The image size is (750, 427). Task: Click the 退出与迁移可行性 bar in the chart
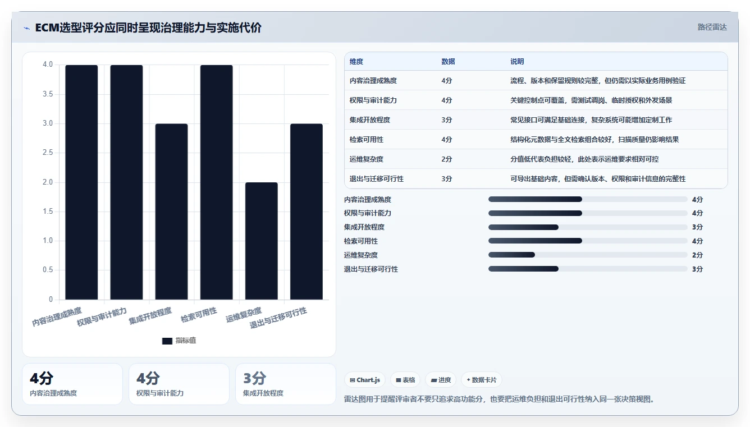tap(307, 212)
